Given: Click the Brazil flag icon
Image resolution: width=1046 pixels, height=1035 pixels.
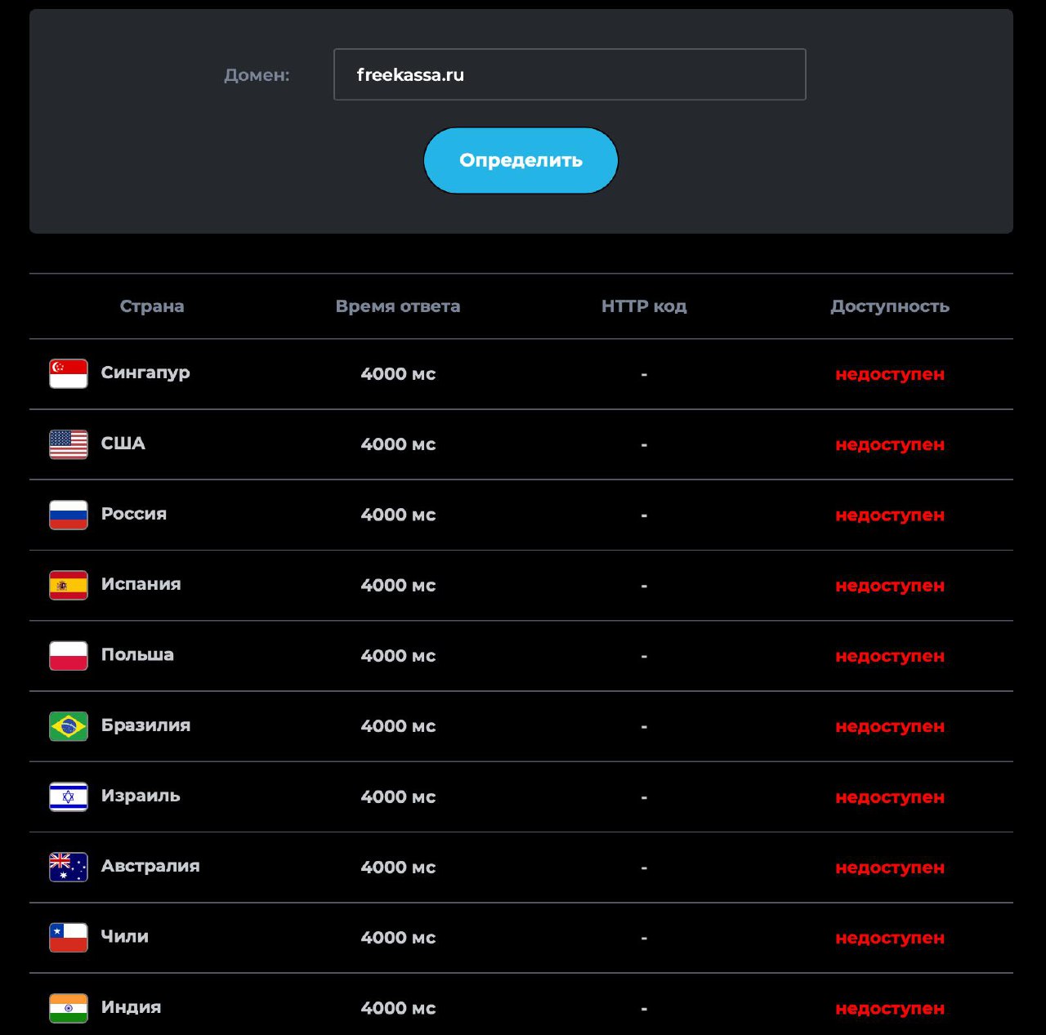Looking at the screenshot, I should [68, 725].
